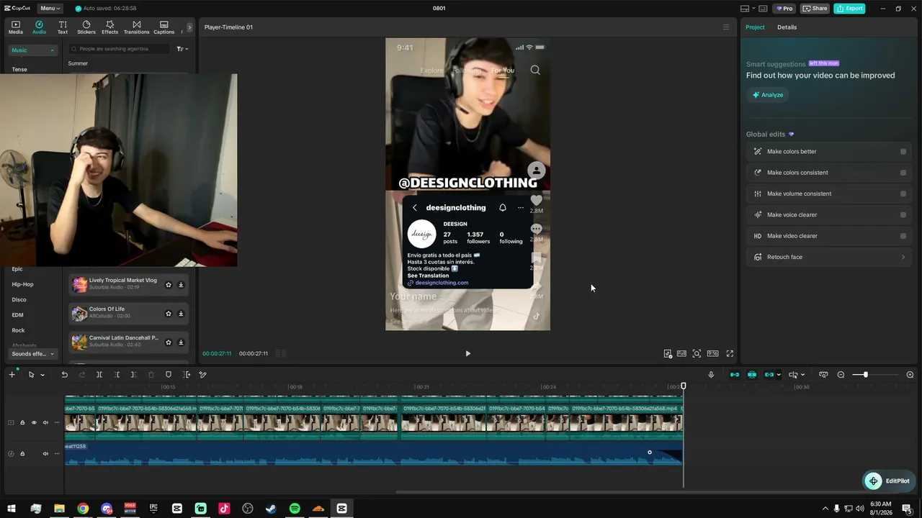Viewport: 922px width, 518px height.
Task: Click the Pro upgrade button
Action: (x=784, y=9)
